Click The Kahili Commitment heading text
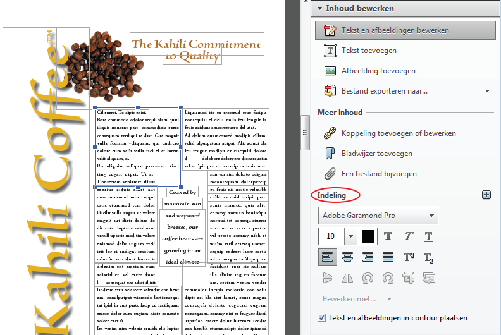Viewport: 501px width, 335px height. pos(197,44)
